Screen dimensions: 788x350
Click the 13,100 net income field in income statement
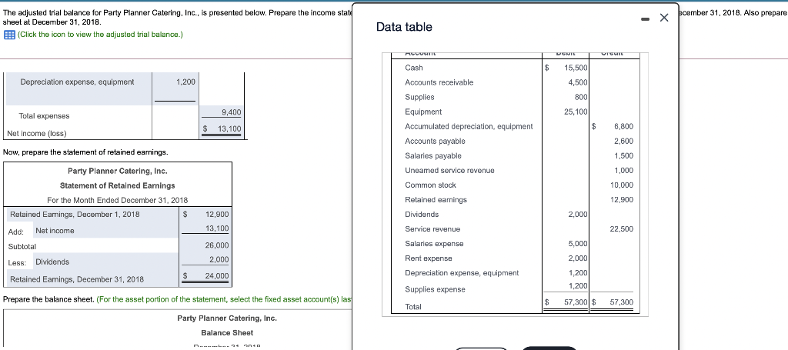(222, 129)
